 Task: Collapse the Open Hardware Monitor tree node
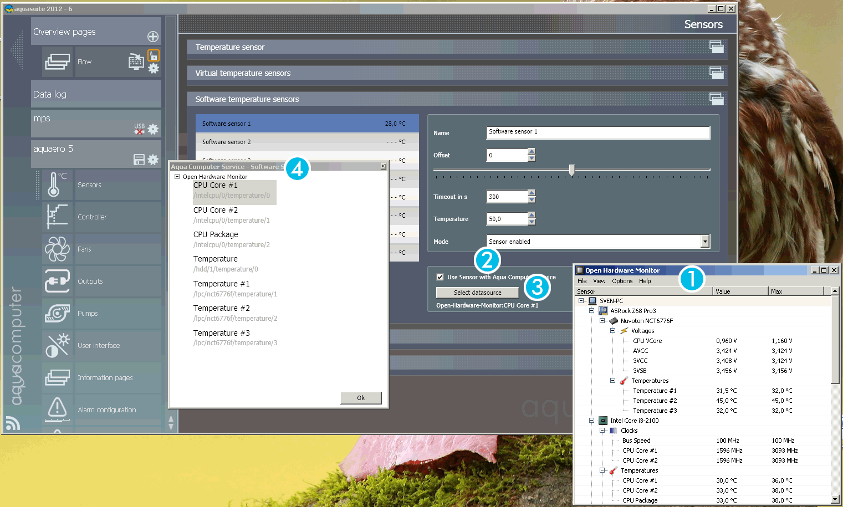click(x=177, y=177)
